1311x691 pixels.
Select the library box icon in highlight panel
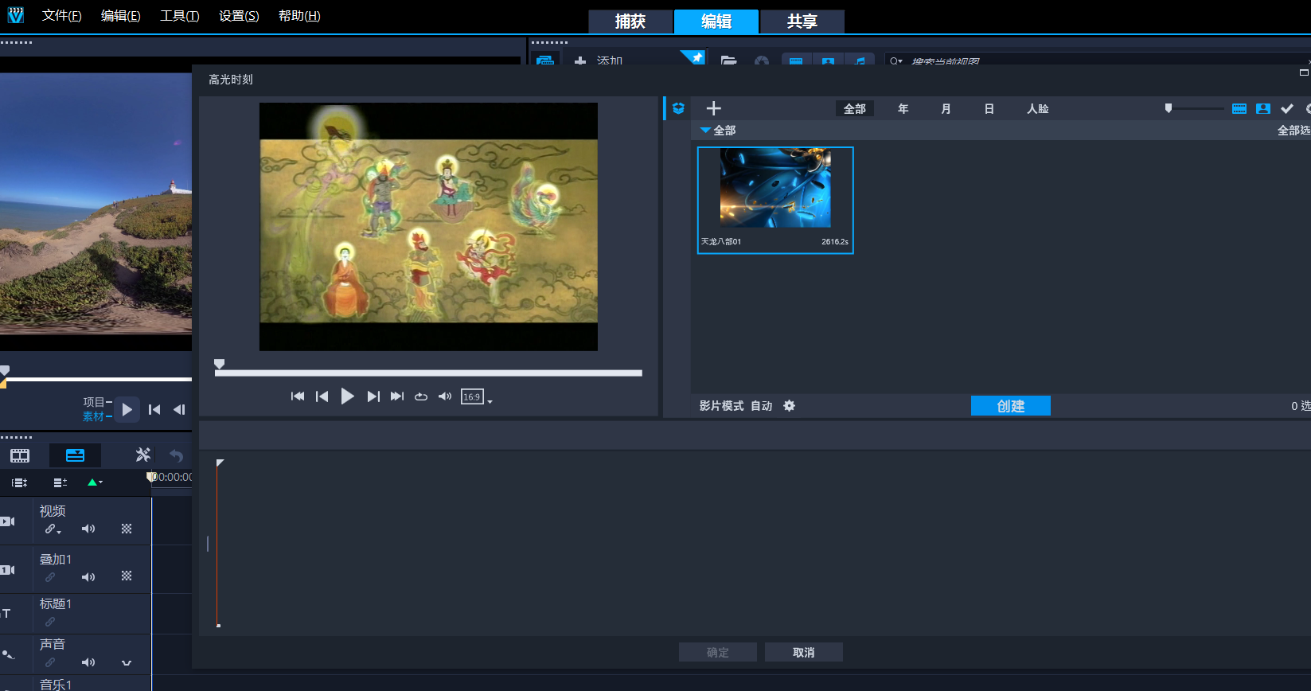pos(678,108)
